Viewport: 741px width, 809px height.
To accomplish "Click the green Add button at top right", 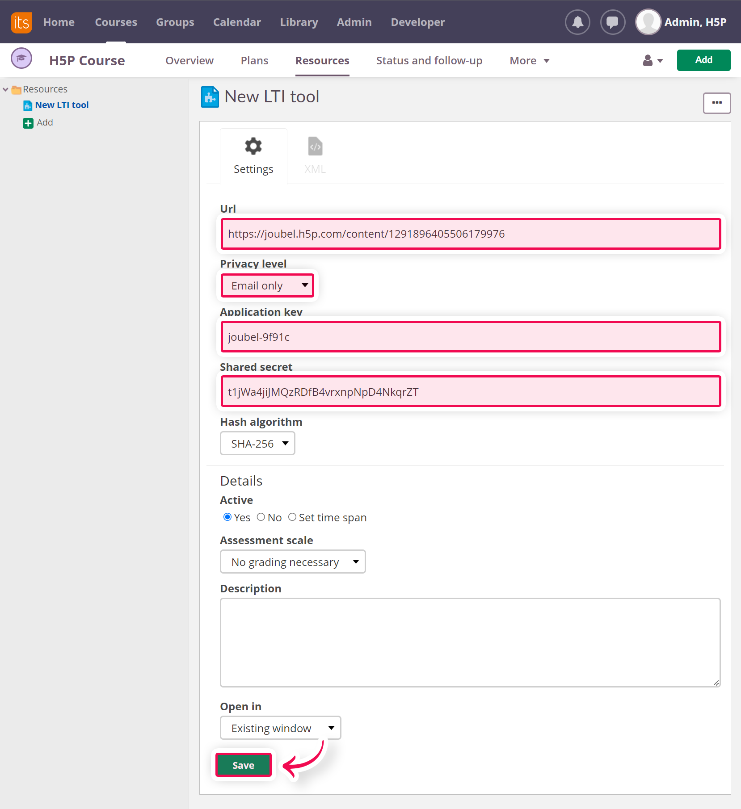I will pyautogui.click(x=703, y=60).
